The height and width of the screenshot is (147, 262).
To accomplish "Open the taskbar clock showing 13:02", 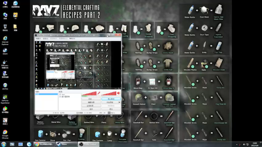I will 255,144.
